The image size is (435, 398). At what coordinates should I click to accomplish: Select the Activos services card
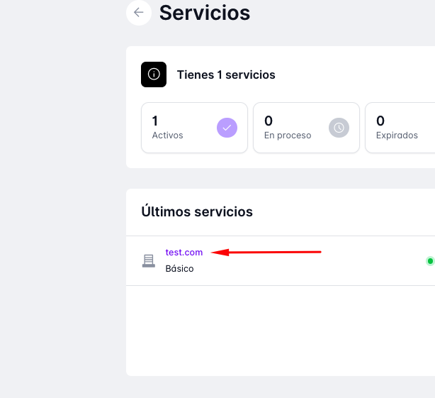point(194,128)
